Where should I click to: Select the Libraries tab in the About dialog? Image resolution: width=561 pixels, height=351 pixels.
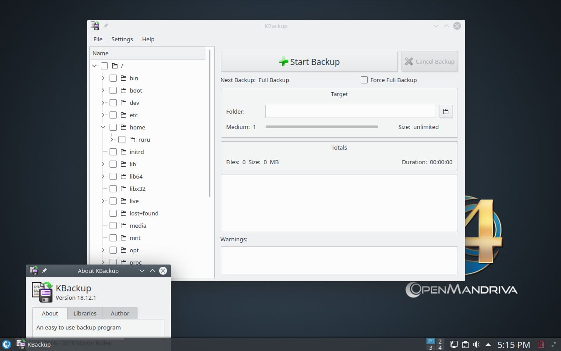tap(85, 313)
